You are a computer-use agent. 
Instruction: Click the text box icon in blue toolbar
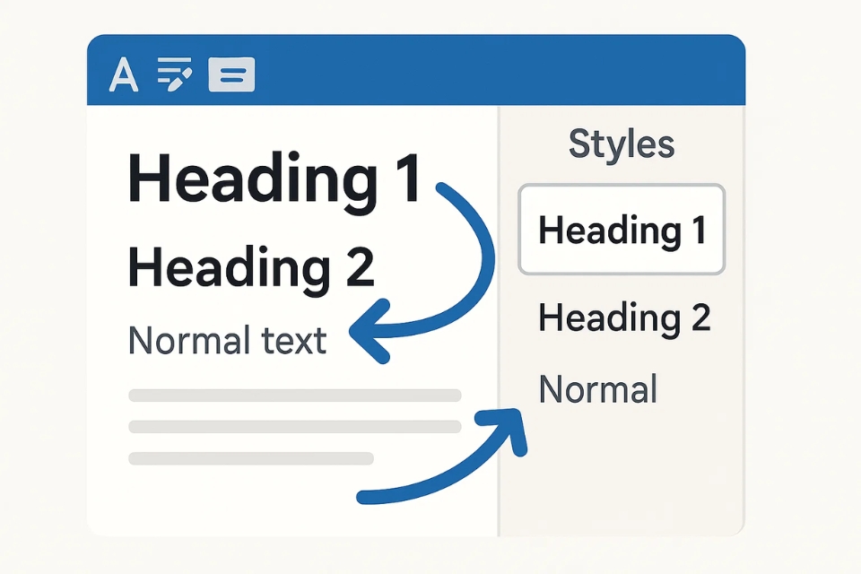tap(231, 75)
